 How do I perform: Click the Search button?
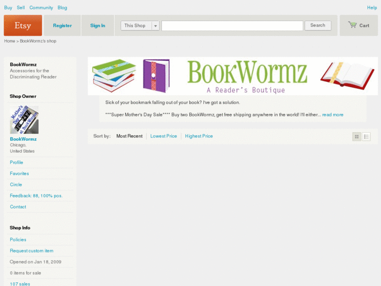click(x=318, y=25)
